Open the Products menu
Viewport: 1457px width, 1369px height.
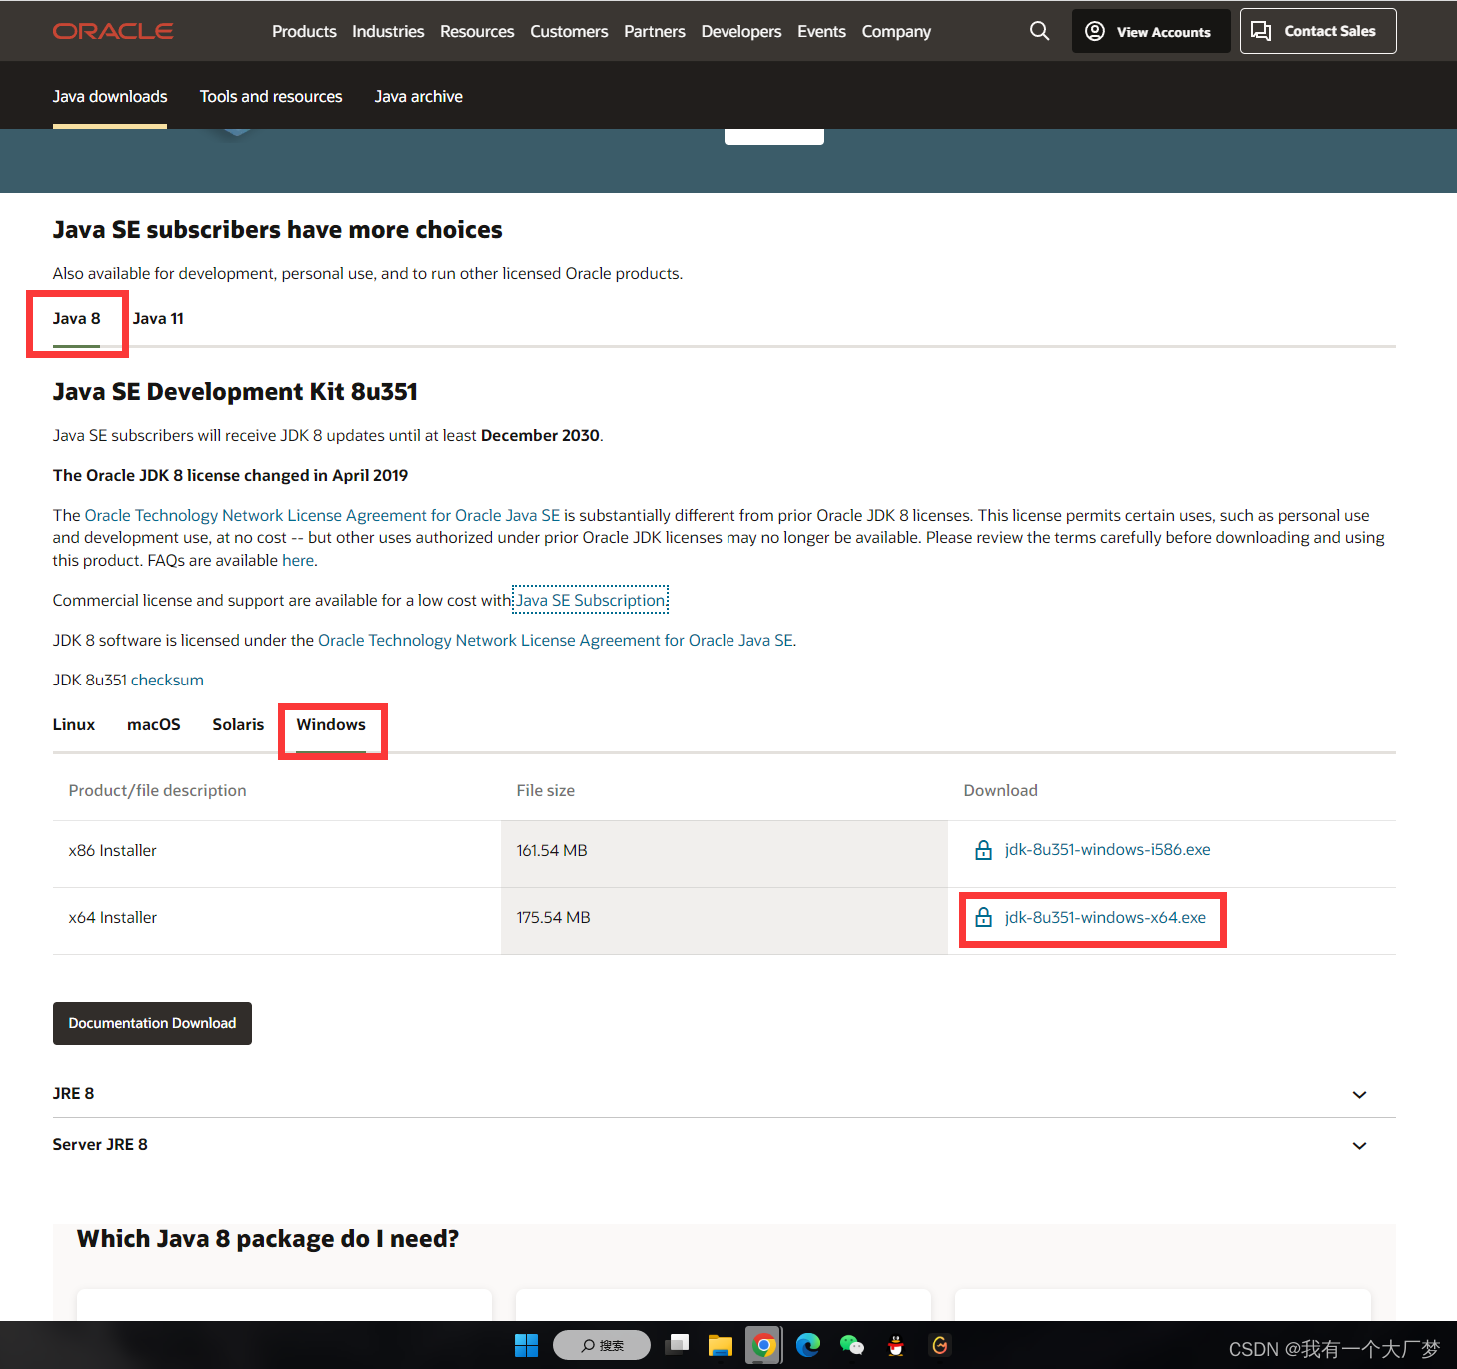(x=304, y=31)
